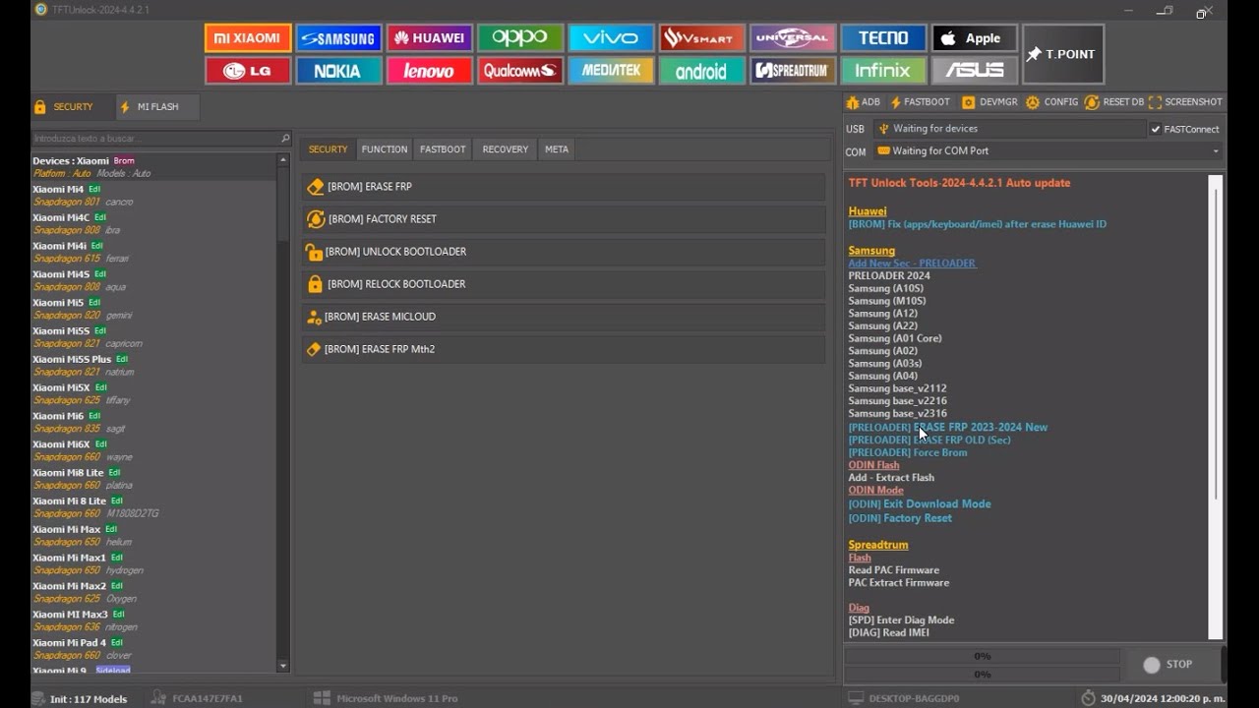This screenshot has width=1259, height=708.
Task: Switch to the MI FLASH tab
Action: [157, 106]
